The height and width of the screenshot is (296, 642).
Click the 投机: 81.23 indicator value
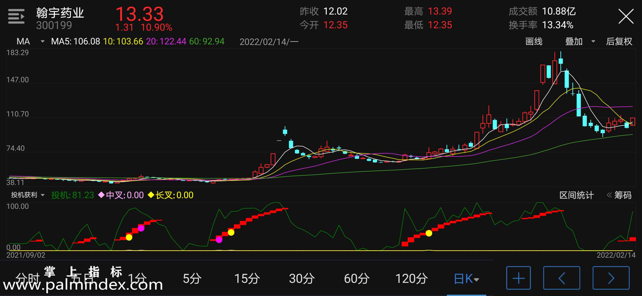pyautogui.click(x=72, y=195)
